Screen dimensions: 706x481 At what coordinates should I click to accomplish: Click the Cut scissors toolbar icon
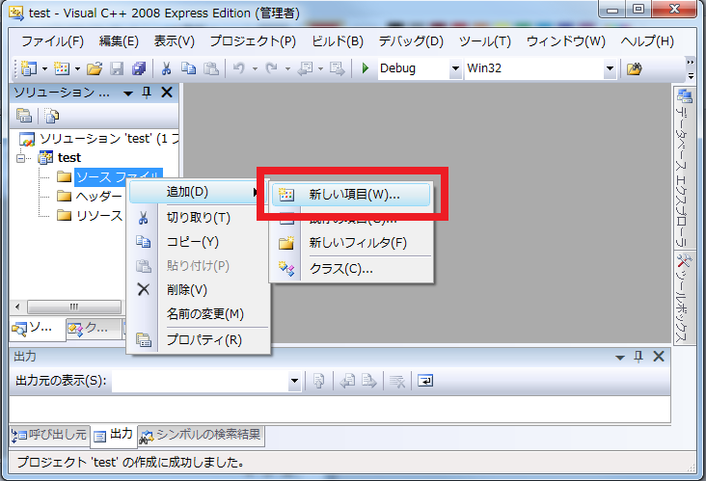click(166, 68)
